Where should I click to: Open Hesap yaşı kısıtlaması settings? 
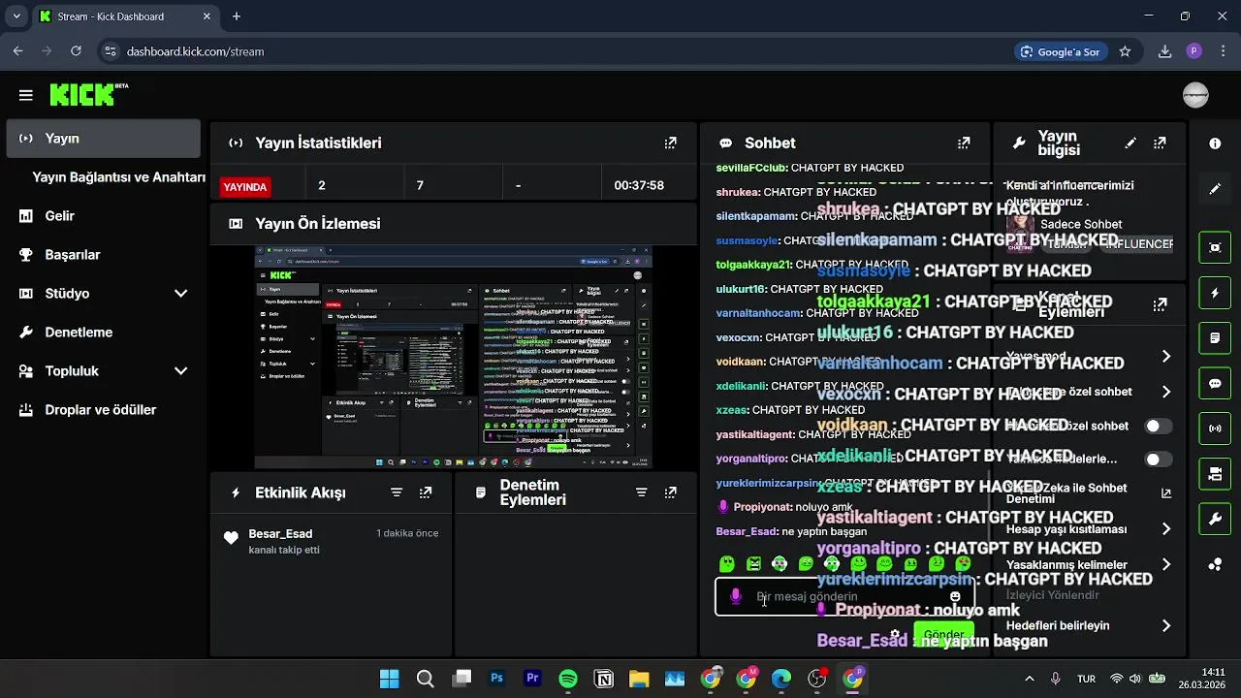1165,529
